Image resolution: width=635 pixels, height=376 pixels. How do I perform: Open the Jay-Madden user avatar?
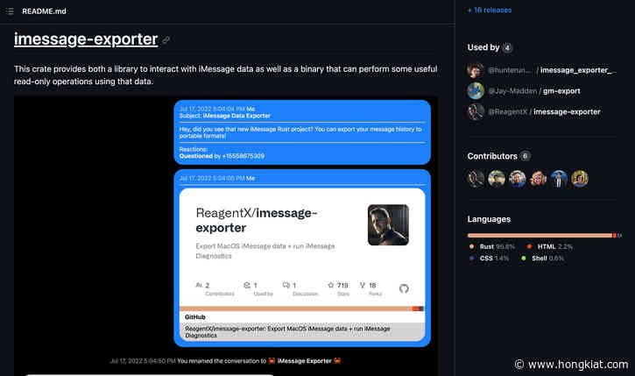(476, 91)
